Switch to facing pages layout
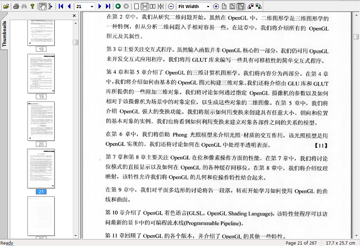 [x=152, y=6]
